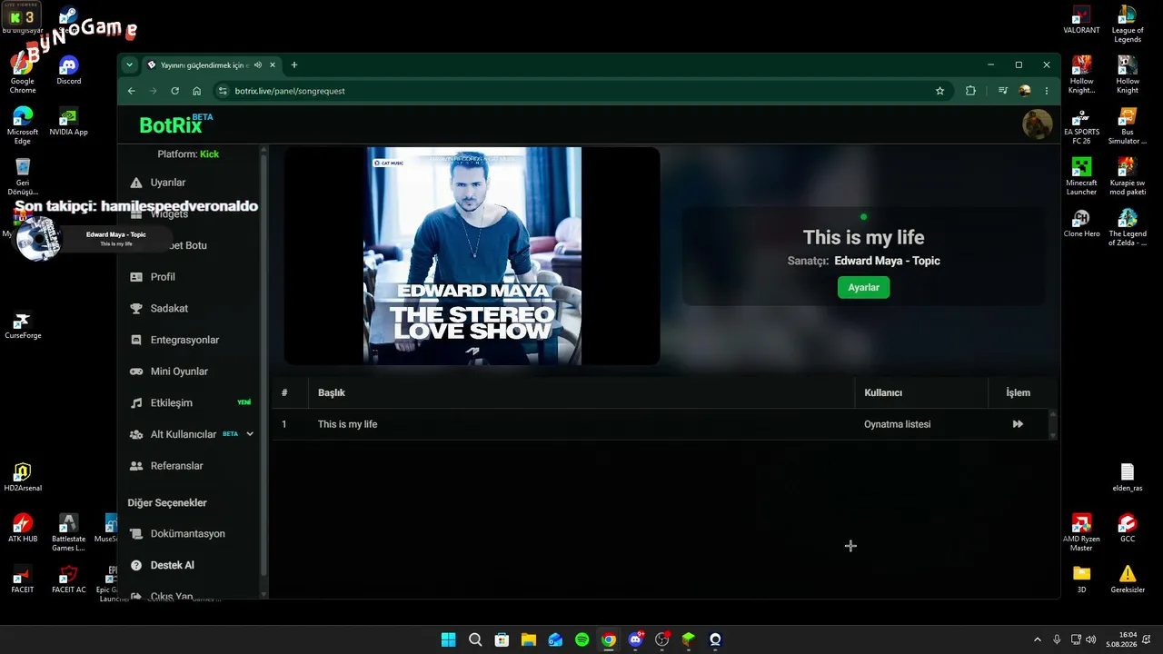Open Discord from the taskbar

pos(635,639)
